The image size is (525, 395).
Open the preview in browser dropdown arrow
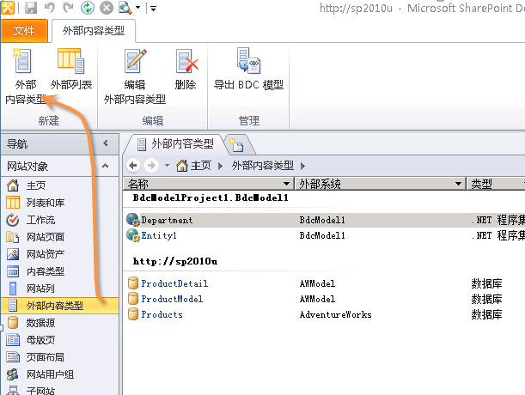[x=137, y=8]
